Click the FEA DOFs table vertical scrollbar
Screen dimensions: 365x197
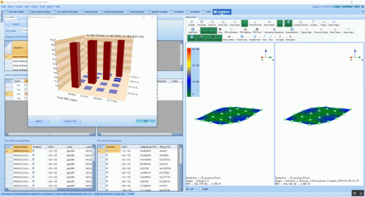pos(181,168)
